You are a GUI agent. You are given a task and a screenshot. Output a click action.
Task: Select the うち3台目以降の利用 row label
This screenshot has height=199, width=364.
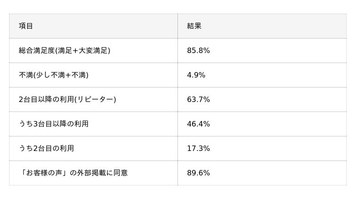(54, 124)
